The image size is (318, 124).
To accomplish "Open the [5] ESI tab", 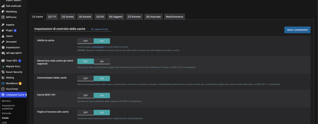I will (x=100, y=17).
